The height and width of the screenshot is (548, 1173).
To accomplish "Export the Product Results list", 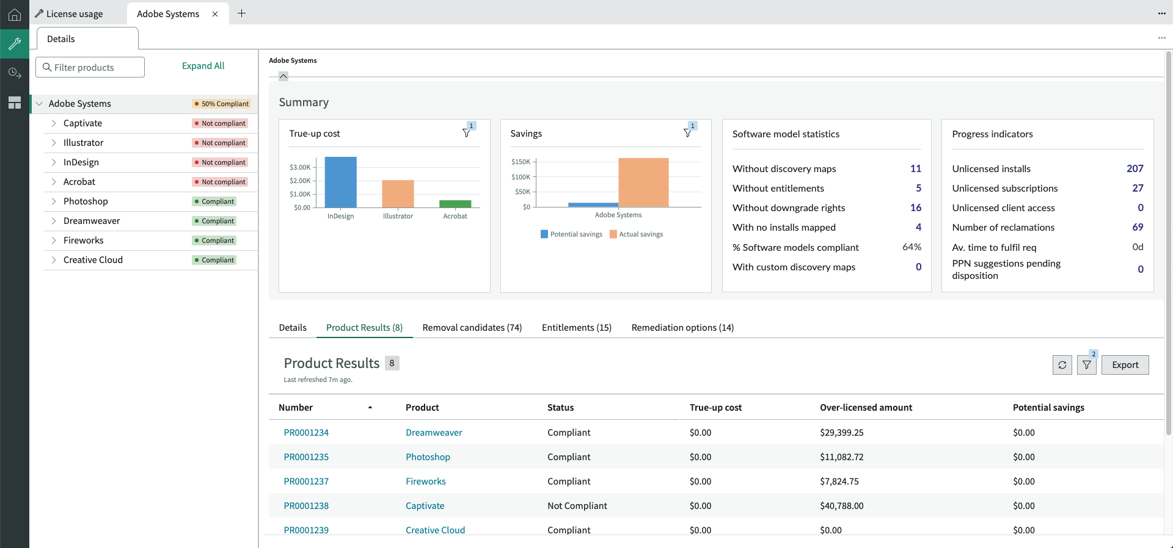I will 1125,365.
